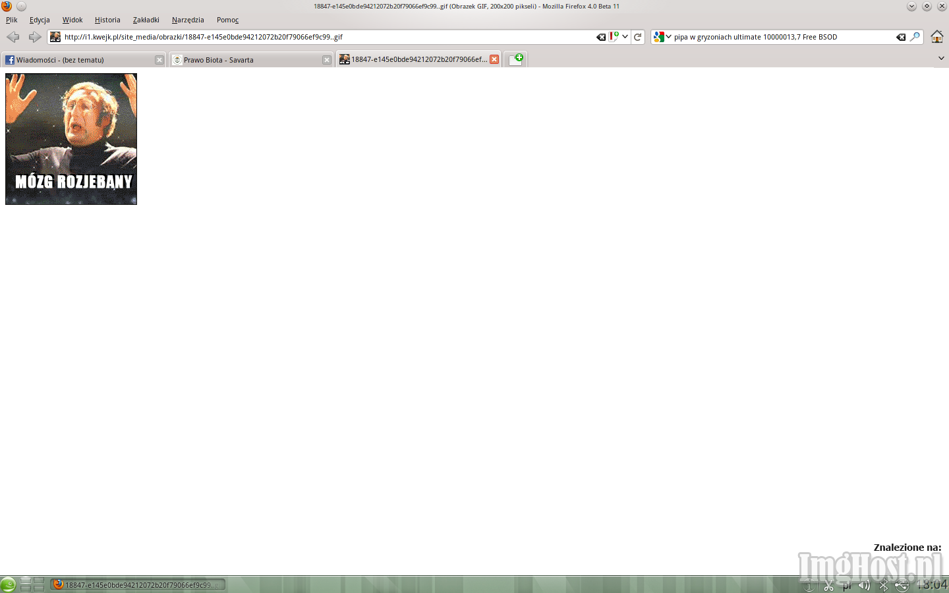Image resolution: width=949 pixels, height=593 pixels.
Task: Open the openSUSE start menu
Action: pyautogui.click(x=8, y=584)
